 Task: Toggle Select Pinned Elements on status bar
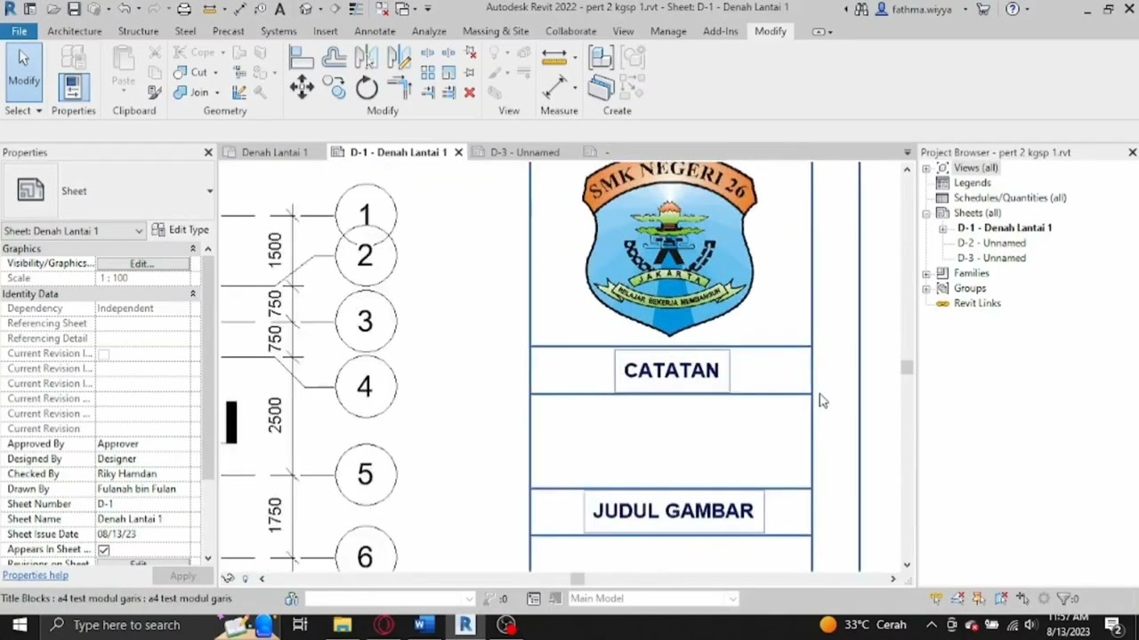(x=979, y=599)
